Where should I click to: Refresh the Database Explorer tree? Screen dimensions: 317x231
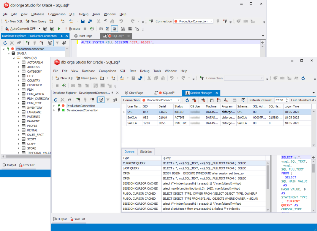(56, 100)
